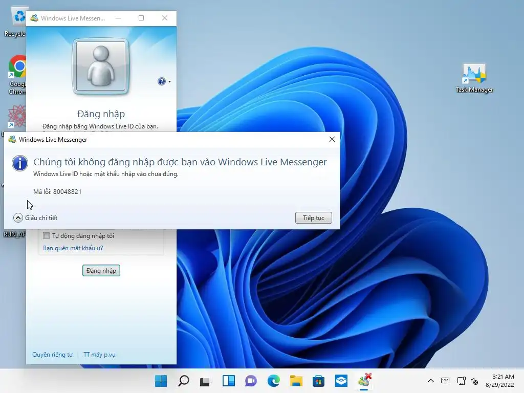
Task: Open taskbar Search
Action: [x=184, y=381]
